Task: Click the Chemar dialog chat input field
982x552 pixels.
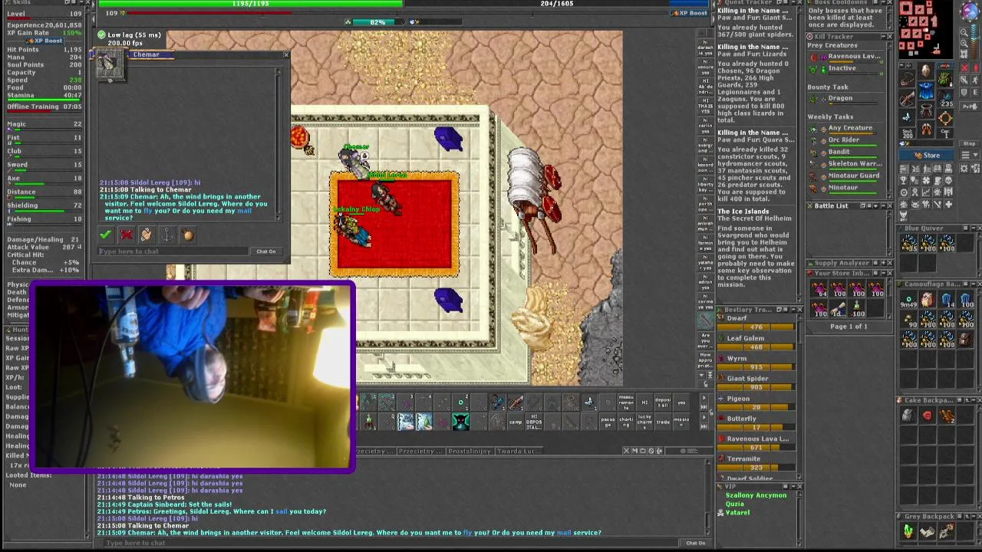Action: click(173, 251)
